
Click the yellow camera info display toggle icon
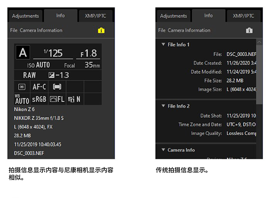coord(101,31)
